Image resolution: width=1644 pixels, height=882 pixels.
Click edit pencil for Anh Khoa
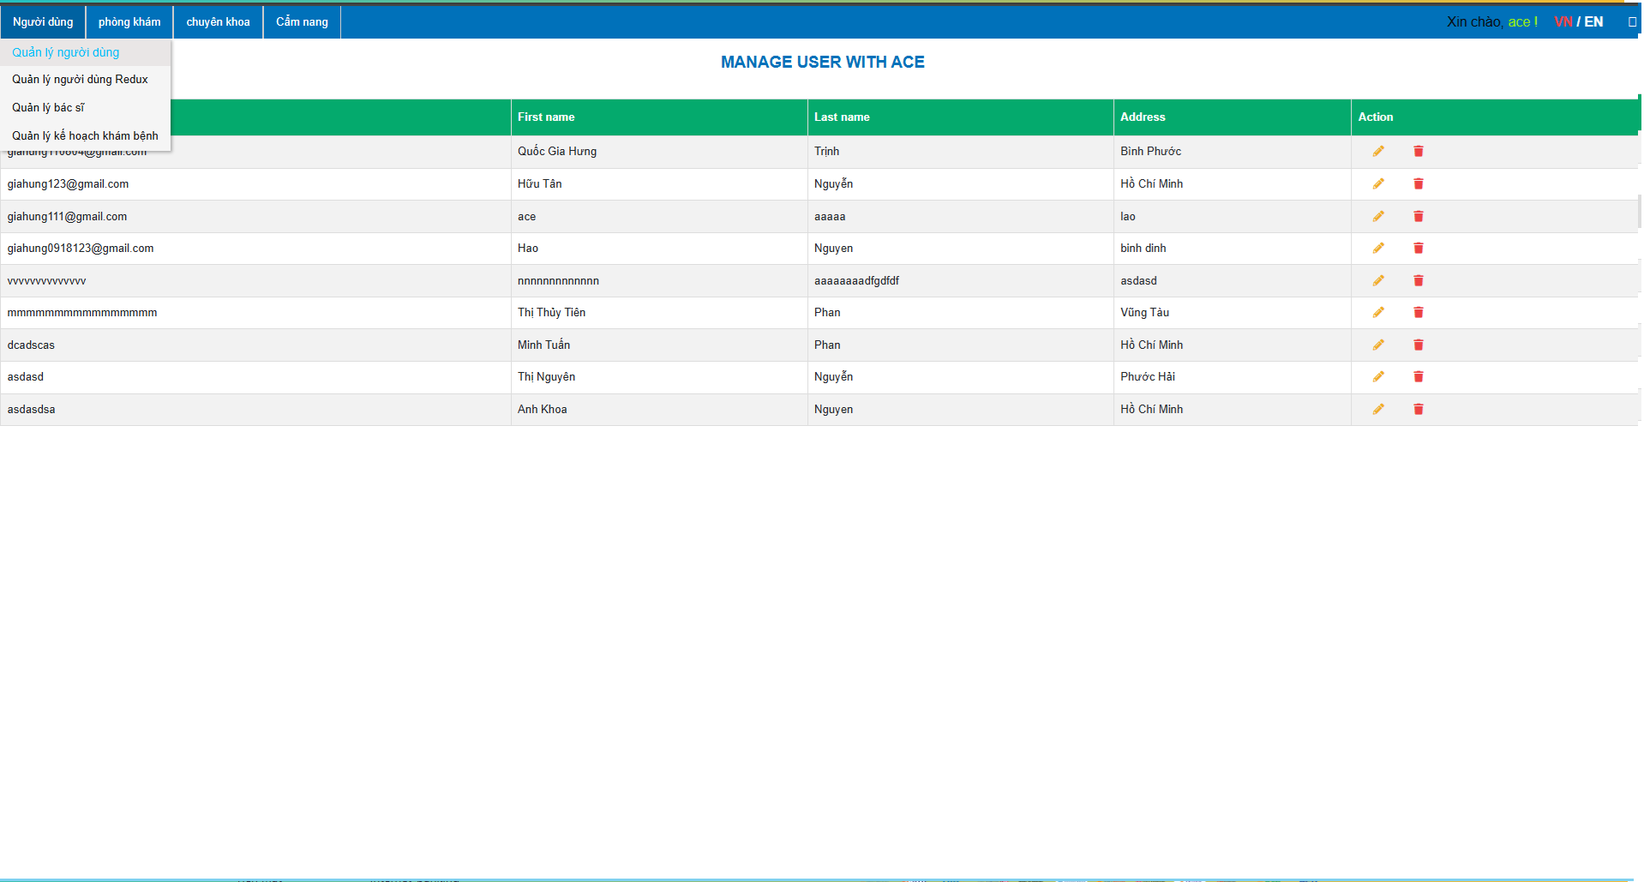1378,410
